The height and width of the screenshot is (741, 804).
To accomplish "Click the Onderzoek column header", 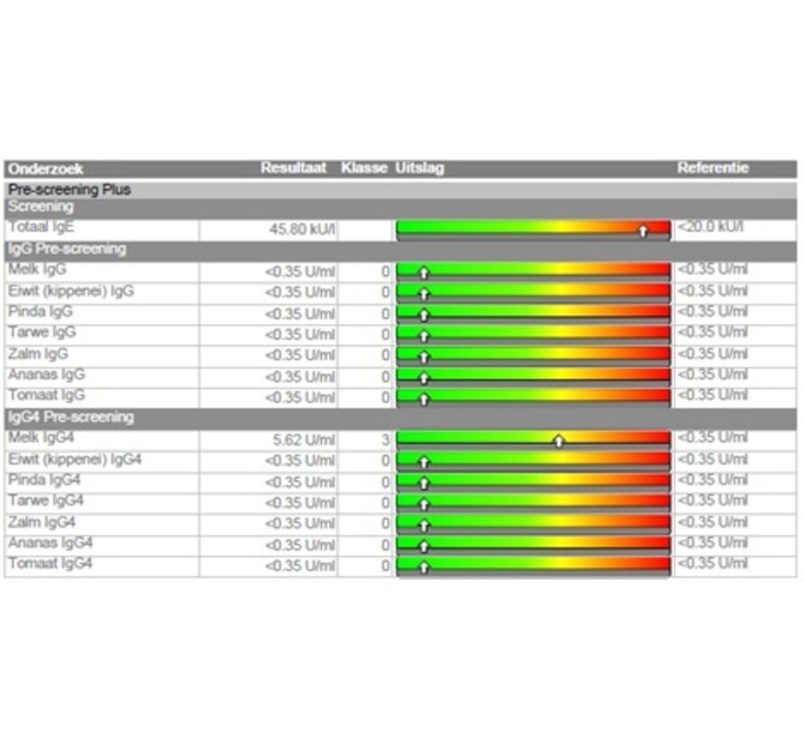I will [45, 169].
